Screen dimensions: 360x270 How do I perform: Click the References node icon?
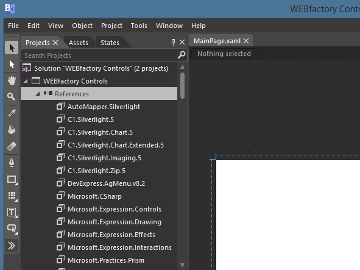pyautogui.click(x=48, y=93)
